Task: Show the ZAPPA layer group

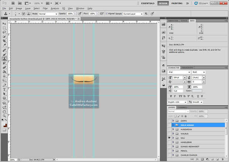Action: (x=169, y=121)
